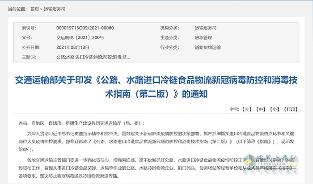Click the 公开日期 field label
Screen dimensions: 313x184
coord(31,47)
